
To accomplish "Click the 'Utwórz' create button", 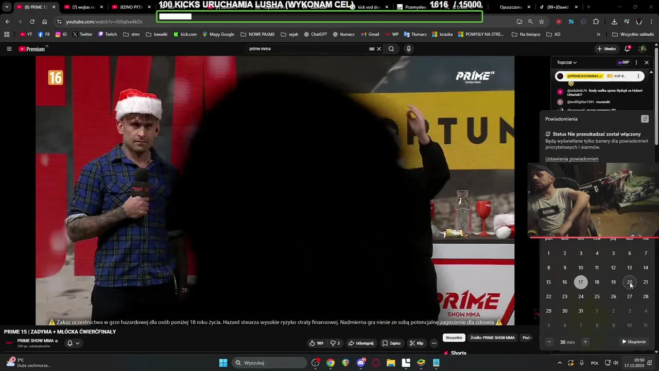I will (606, 49).
